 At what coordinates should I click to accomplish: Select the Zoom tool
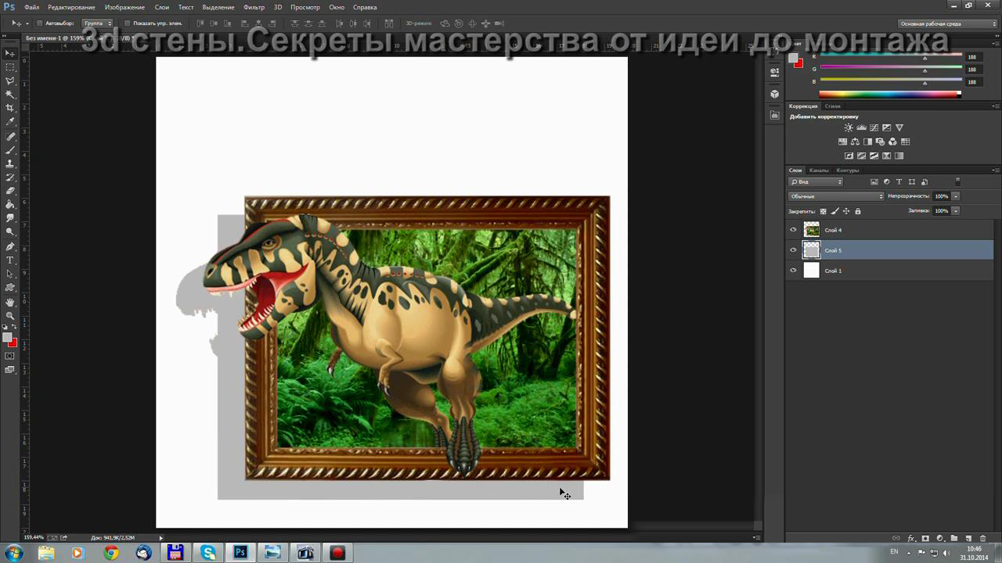coord(10,315)
